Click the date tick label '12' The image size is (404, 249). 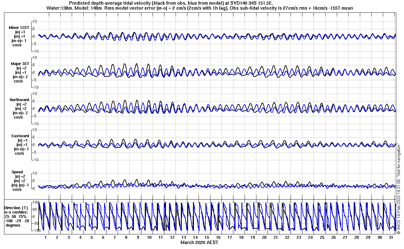tap(172, 237)
